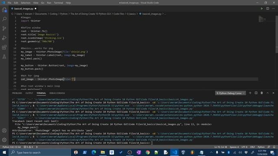The image size is (278, 156).
Task: Click the Users breadcrumb segment
Action: point(19,14)
